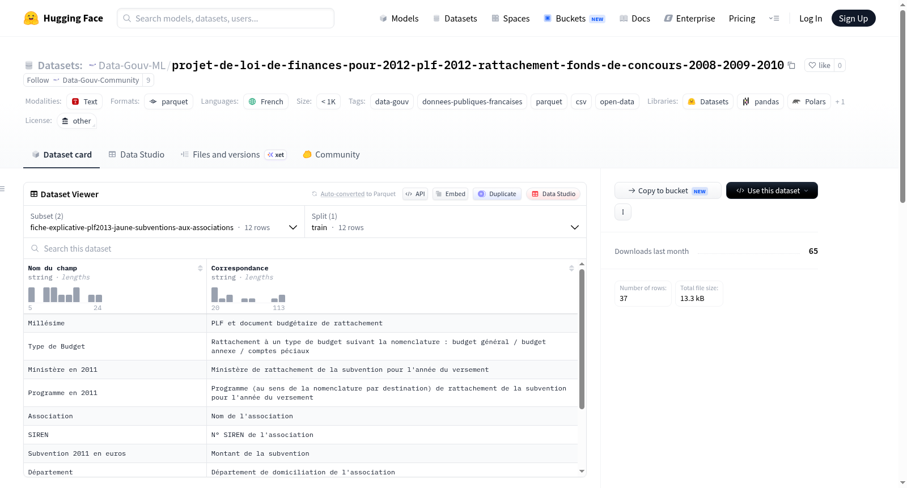Screen dimensions: 907x488
Task: Click Copy to bucket button
Action: (668, 190)
